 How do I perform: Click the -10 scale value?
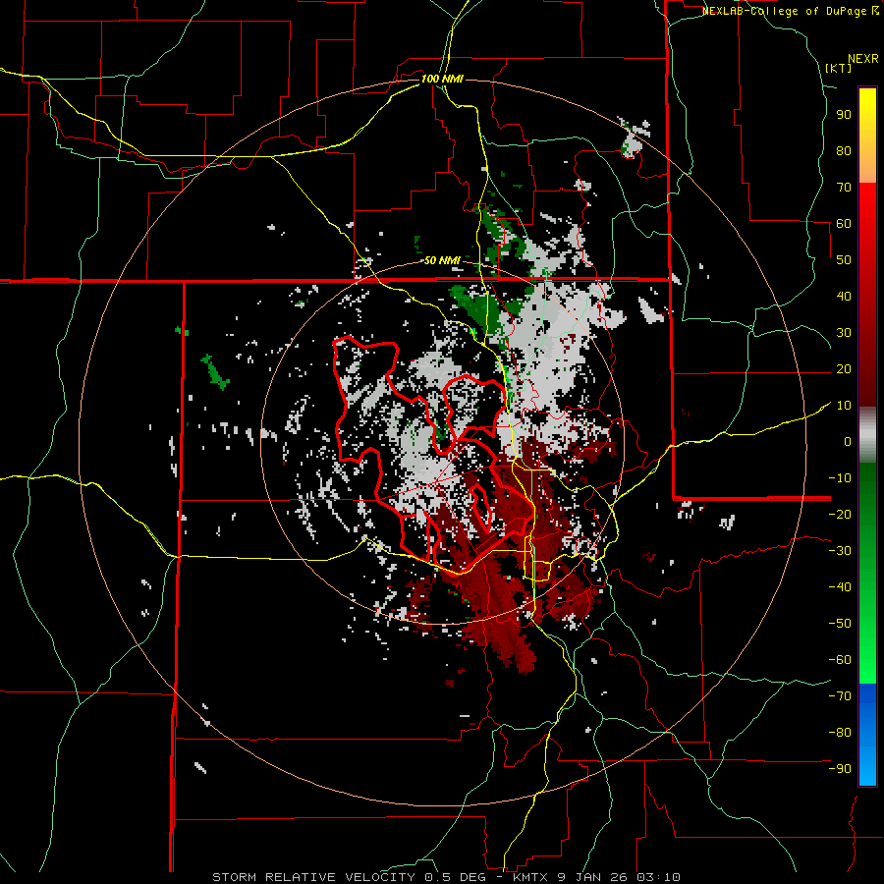[x=840, y=478]
